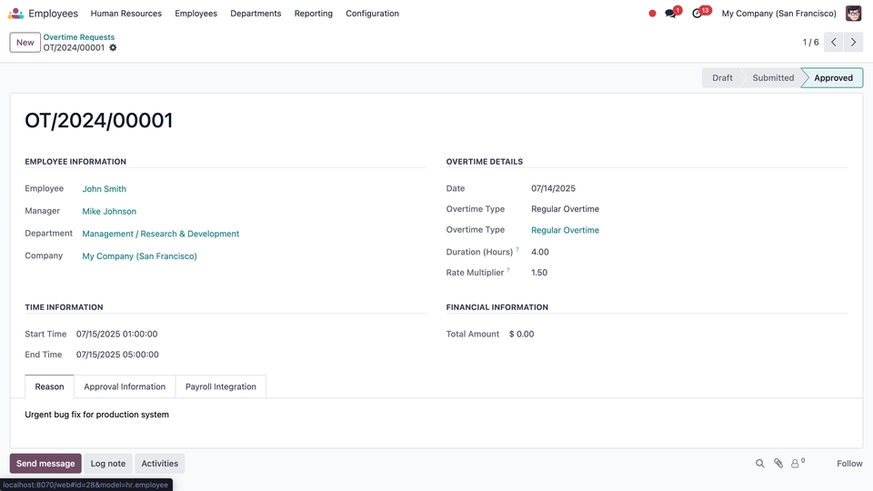The height and width of the screenshot is (491, 873).
Task: Click the rate multiplier value 1.50
Action: [x=539, y=272]
